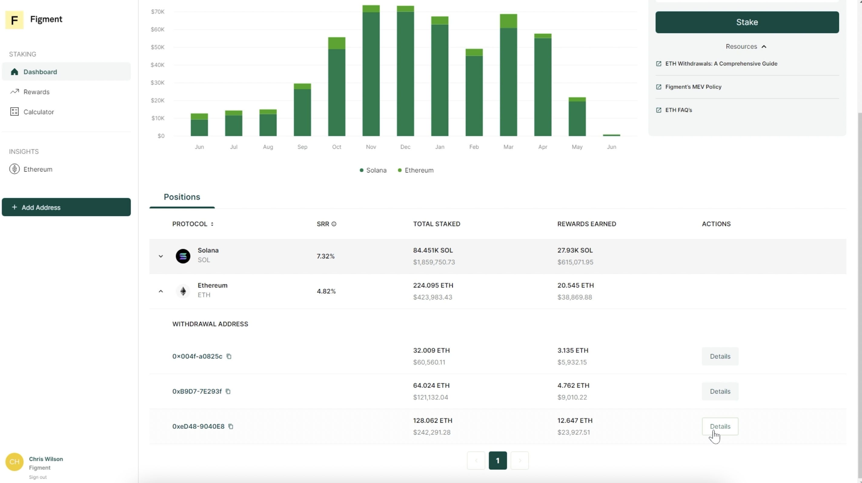Image resolution: width=862 pixels, height=483 pixels.
Task: Click the 64.024 ETH staked value
Action: [431, 386]
